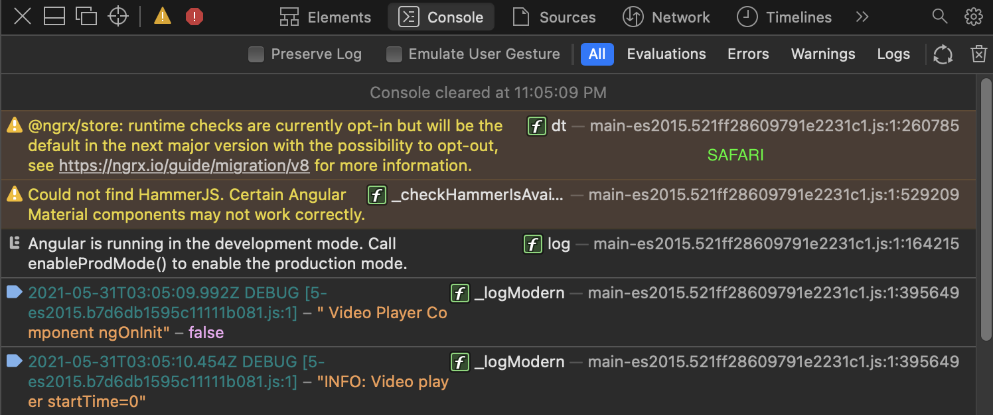Click the reload console icon
993x415 pixels.
pyautogui.click(x=943, y=54)
